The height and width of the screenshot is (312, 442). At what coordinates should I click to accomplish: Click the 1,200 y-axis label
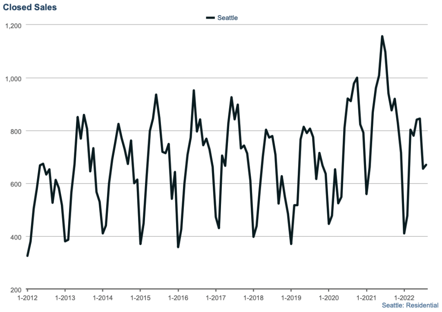13,25
